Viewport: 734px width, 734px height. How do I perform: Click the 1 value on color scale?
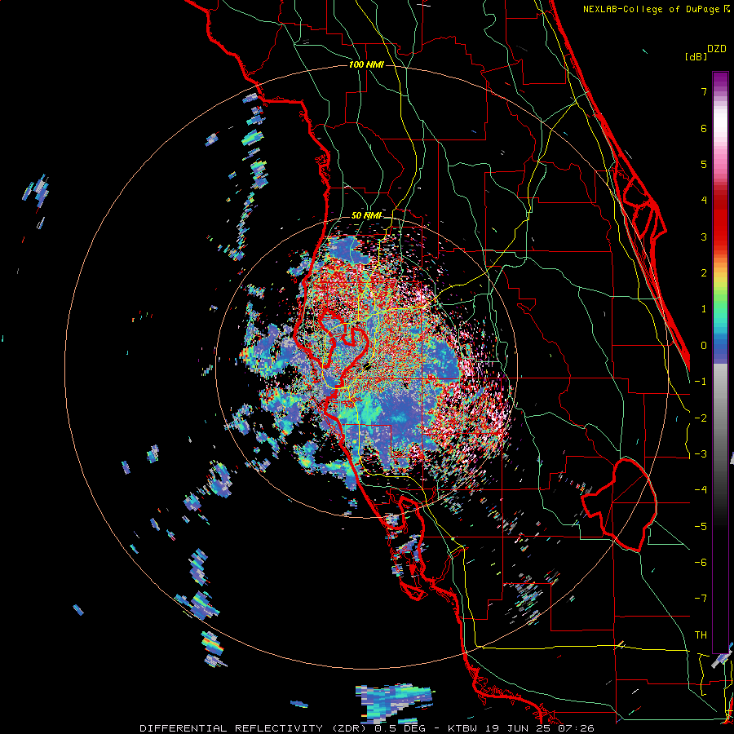click(704, 309)
